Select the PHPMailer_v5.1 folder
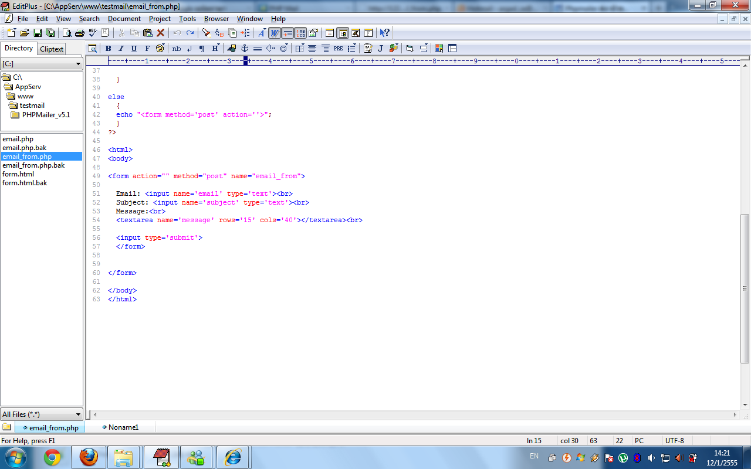 click(x=46, y=115)
